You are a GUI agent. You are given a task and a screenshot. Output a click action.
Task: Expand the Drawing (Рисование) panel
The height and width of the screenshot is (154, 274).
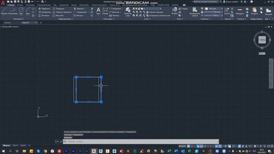pos(19,19)
